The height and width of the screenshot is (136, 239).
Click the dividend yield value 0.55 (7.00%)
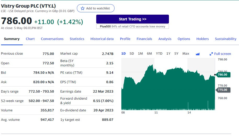103,101
